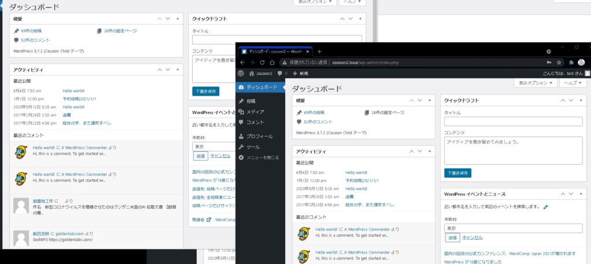Open 投稿 in the admin sidebar
The image size is (591, 264).
251,101
